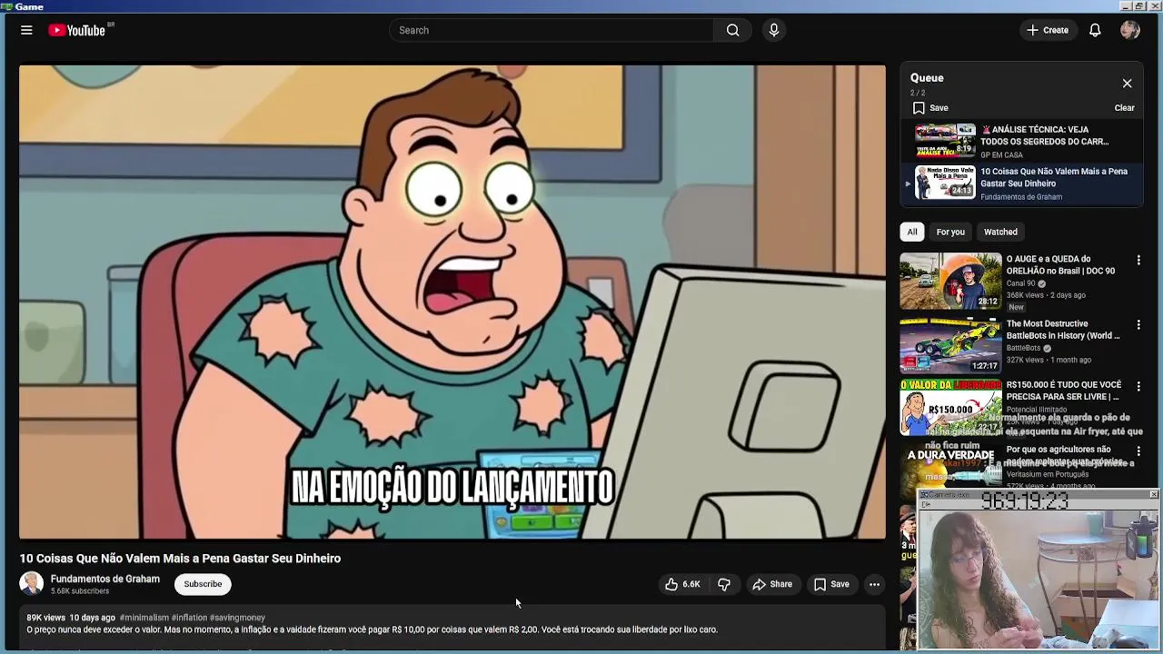Click BattleBots channel name
Screen dimensions: 1163x654
tap(1023, 348)
